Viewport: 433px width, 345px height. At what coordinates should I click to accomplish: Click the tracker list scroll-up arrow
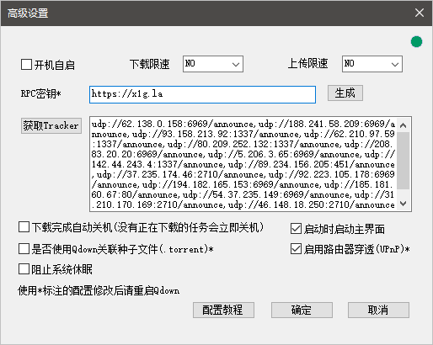coord(404,125)
